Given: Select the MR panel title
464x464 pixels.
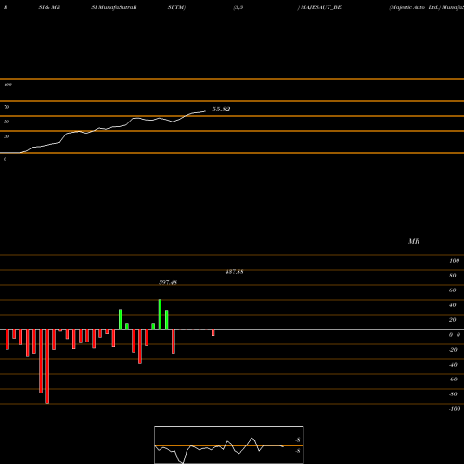Looking at the screenshot, I should pyautogui.click(x=414, y=241).
